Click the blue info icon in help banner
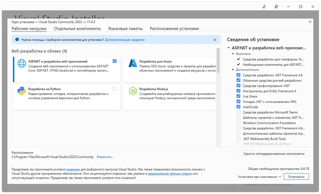This screenshot has width=321, height=194. click(17, 39)
